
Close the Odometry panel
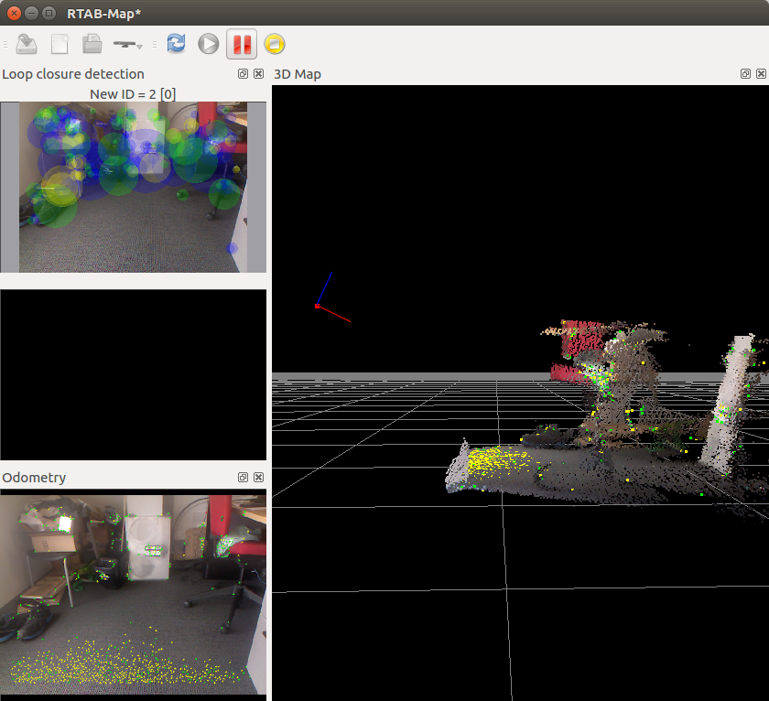tap(258, 478)
